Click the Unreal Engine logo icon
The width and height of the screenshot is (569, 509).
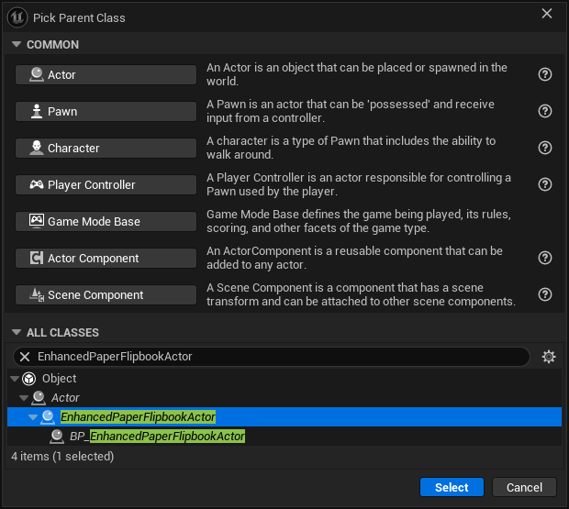point(17,17)
